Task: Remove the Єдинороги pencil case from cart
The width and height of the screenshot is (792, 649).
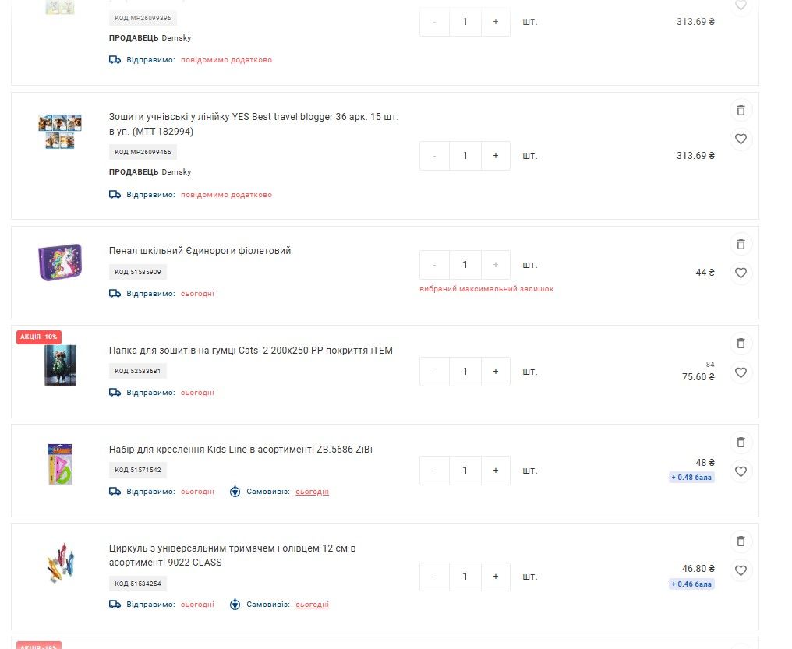Action: click(741, 245)
